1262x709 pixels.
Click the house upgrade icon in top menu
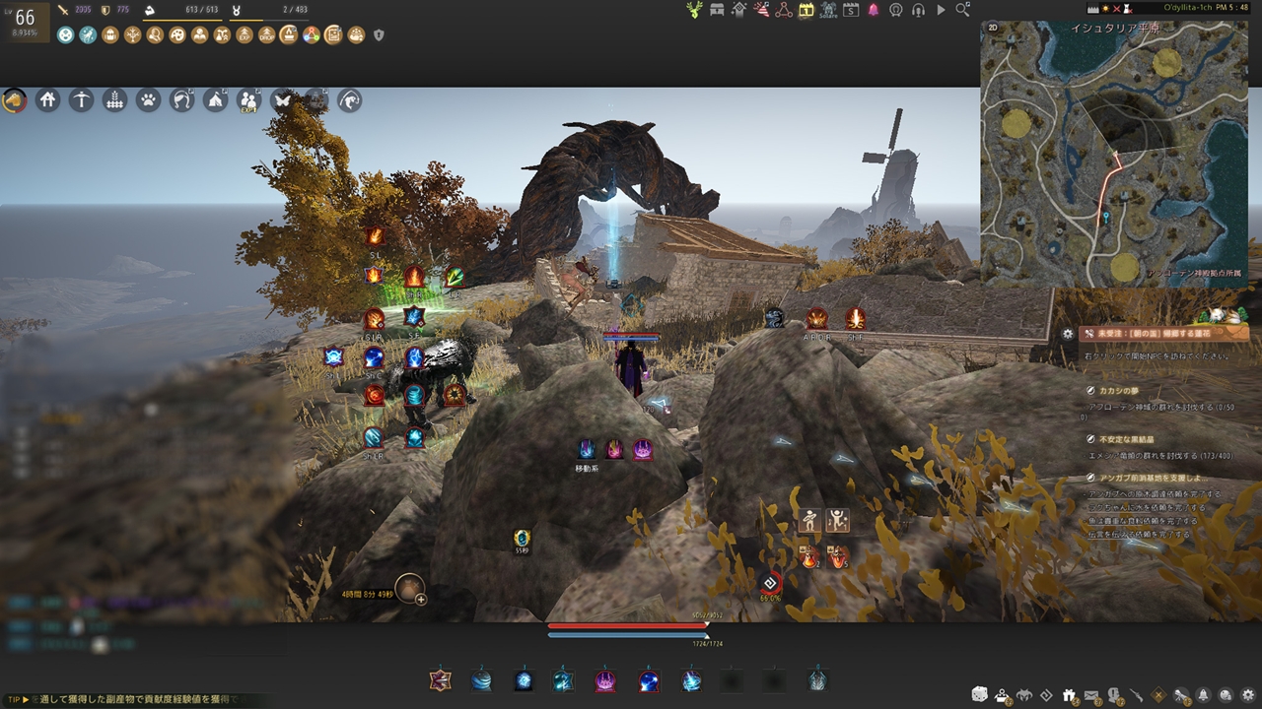738,10
